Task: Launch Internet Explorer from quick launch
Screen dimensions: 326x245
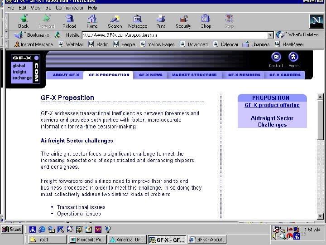Action: click(x=42, y=230)
